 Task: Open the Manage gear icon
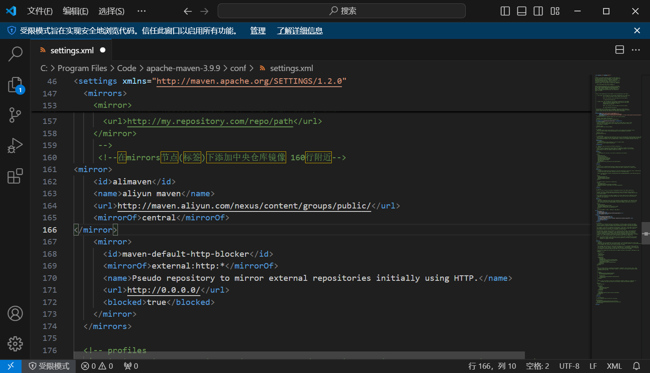[x=15, y=344]
